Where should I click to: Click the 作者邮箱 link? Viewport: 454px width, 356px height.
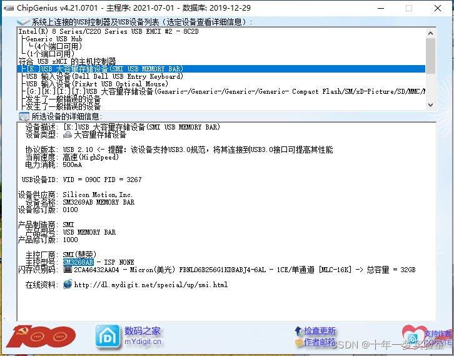(x=320, y=342)
